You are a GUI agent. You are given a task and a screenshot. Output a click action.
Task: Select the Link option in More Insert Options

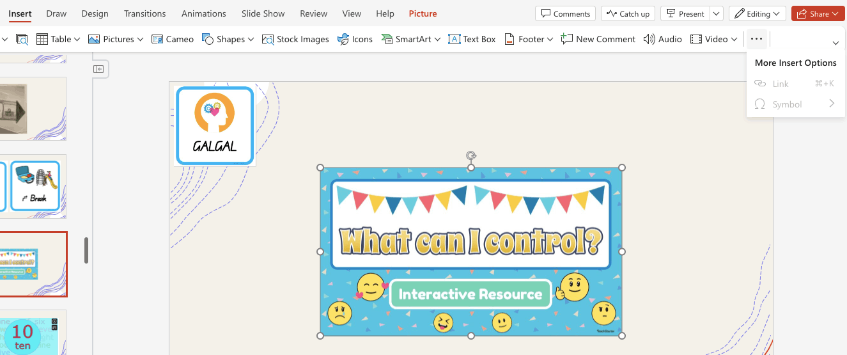click(x=795, y=84)
